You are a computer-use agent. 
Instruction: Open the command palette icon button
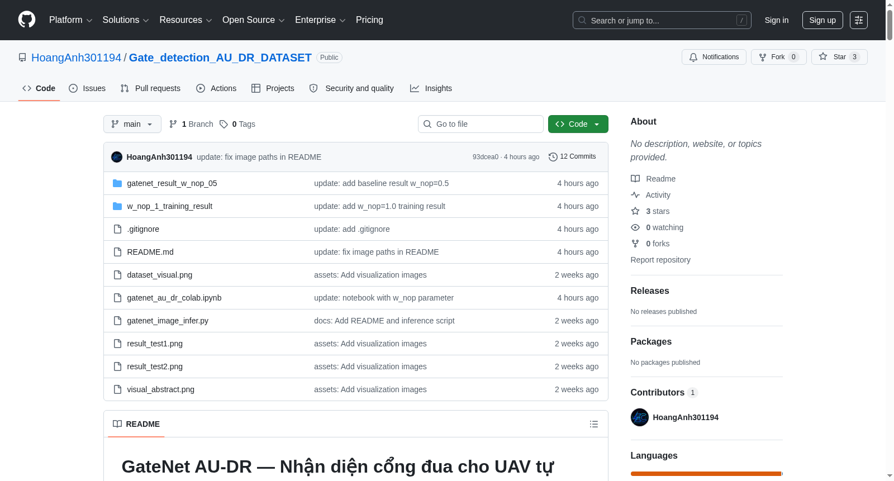858,20
